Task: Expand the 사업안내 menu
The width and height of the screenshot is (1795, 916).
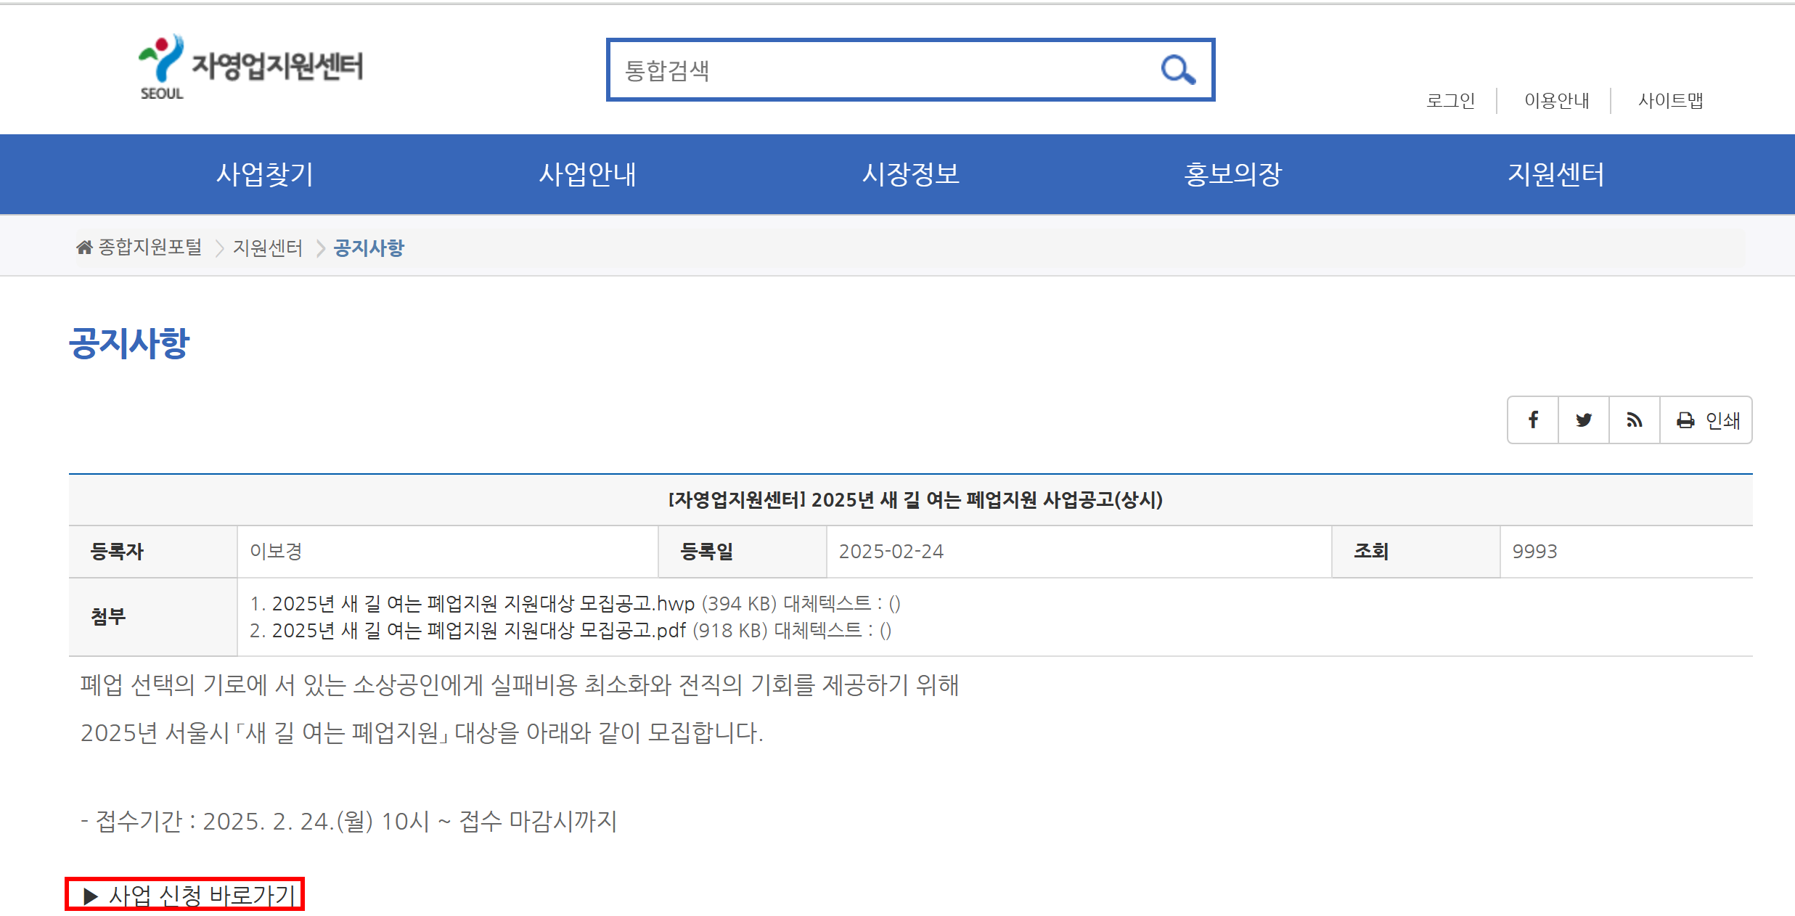Action: [589, 174]
